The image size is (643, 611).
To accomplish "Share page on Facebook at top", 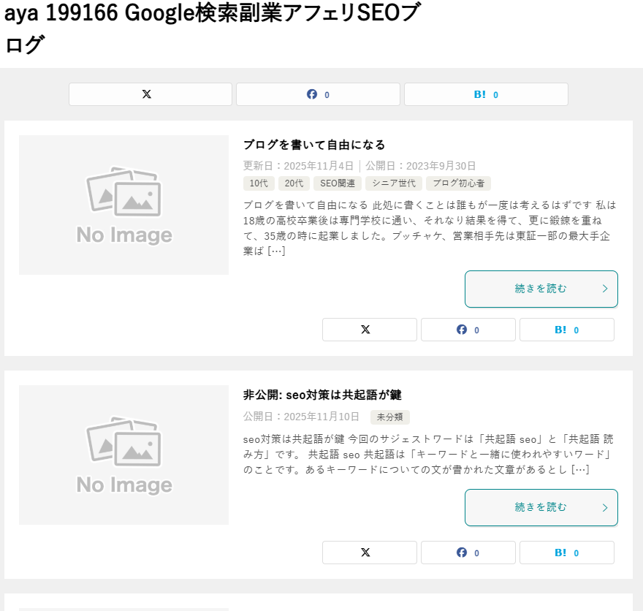I will (318, 94).
